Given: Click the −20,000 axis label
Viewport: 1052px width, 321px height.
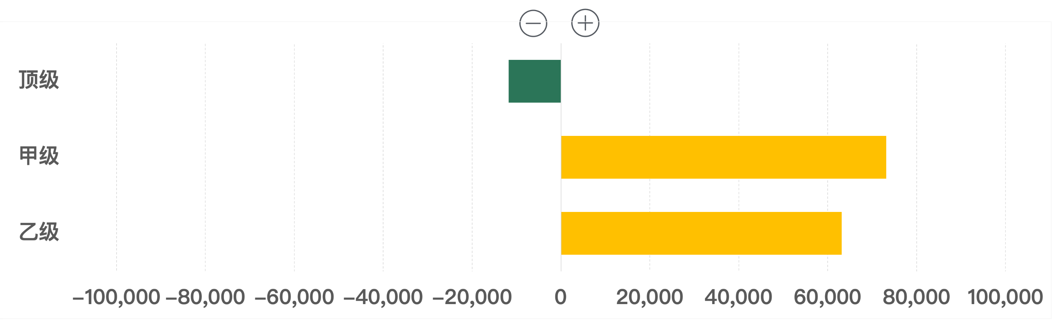Looking at the screenshot, I should [472, 297].
